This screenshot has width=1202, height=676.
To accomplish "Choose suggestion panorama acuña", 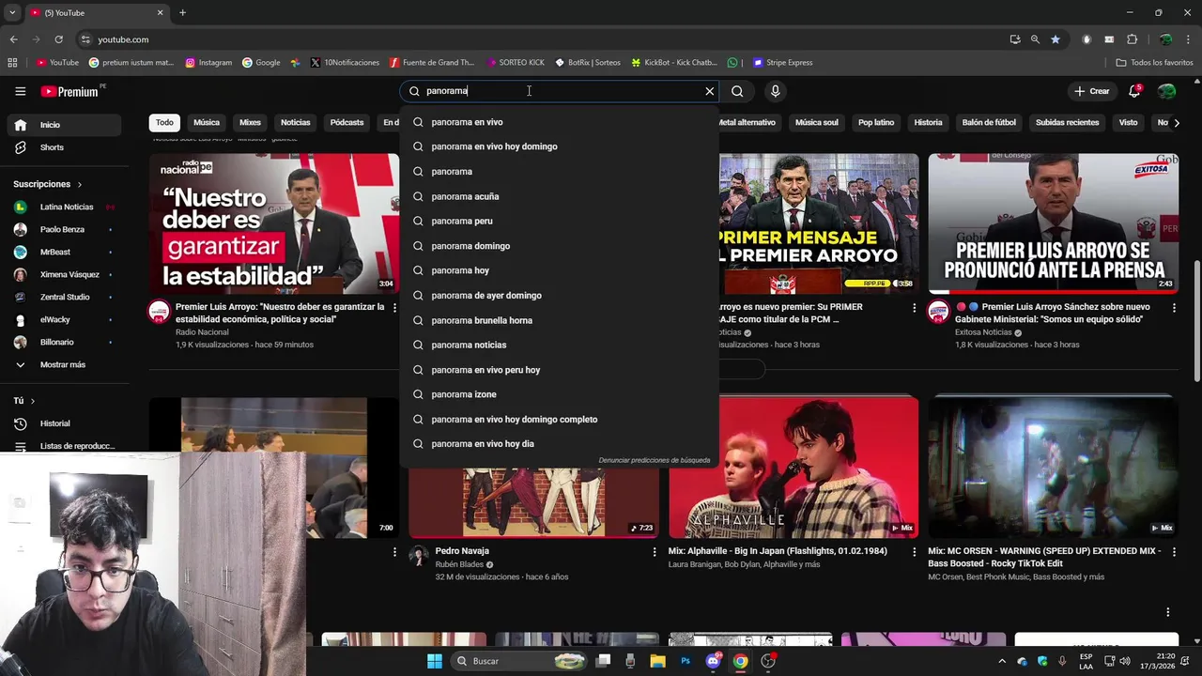I will coord(559,196).
